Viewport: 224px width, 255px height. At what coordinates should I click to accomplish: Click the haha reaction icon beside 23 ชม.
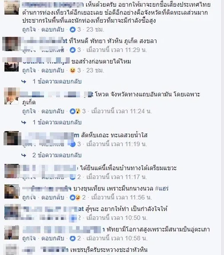[x=72, y=71]
